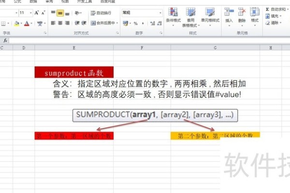Image resolution: width=290 pixels, height=193 pixels.
Task: Click accounting number format icon
Action: click(x=125, y=23)
